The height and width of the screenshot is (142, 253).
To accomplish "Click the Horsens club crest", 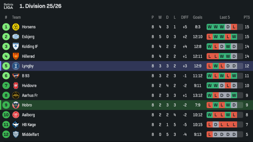I will (x=16, y=27).
